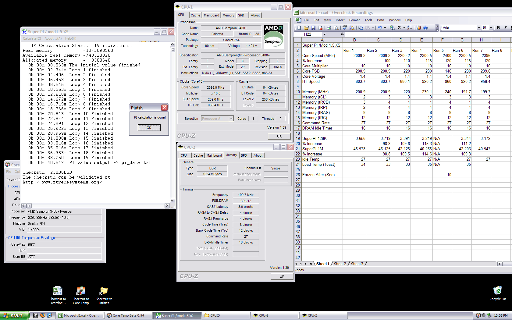Open the Chart Wizard icon in Excel
Screen dimensions: 512x320
tap(418, 28)
